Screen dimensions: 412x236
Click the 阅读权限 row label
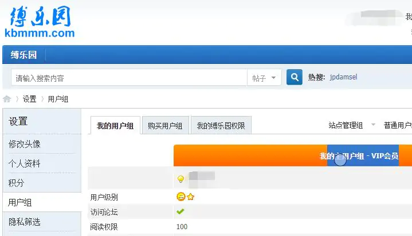[x=104, y=226]
